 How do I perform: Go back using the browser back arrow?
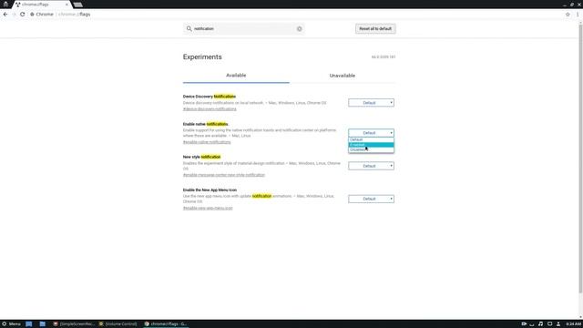pos(5,15)
